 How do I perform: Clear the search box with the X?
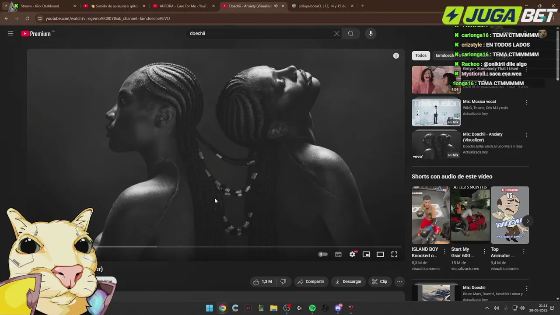click(x=337, y=33)
